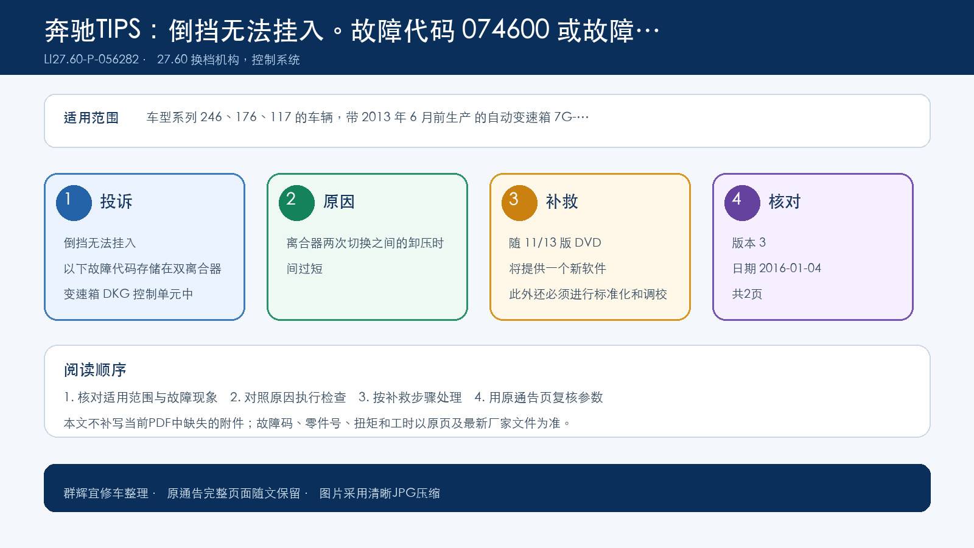Click the green number 2 circle badge
The height and width of the screenshot is (548, 974).
(296, 203)
